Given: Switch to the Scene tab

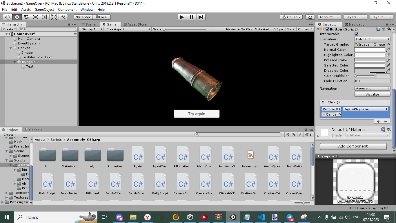Looking at the screenshot, I should point(89,24).
